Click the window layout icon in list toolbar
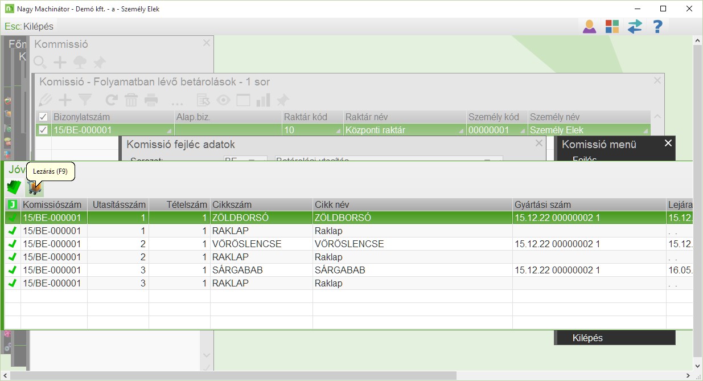The image size is (703, 381). pos(243,100)
